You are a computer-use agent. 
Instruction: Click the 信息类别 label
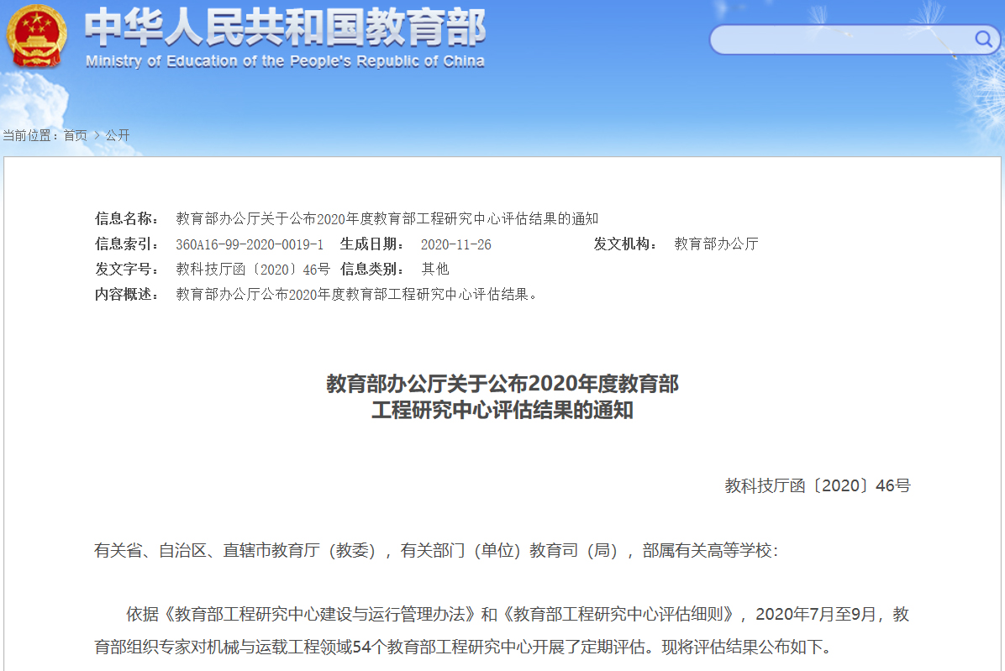(372, 269)
